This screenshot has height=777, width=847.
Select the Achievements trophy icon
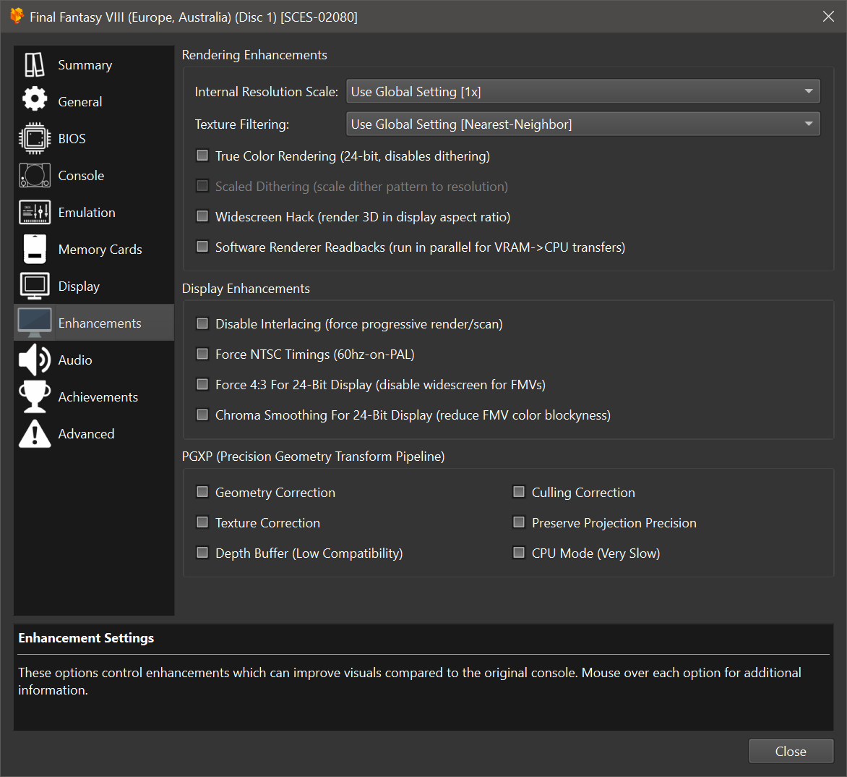pyautogui.click(x=35, y=396)
